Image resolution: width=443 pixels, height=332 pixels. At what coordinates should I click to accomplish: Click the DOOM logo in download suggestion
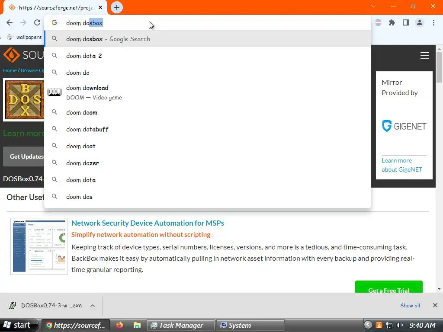pyautogui.click(x=55, y=93)
